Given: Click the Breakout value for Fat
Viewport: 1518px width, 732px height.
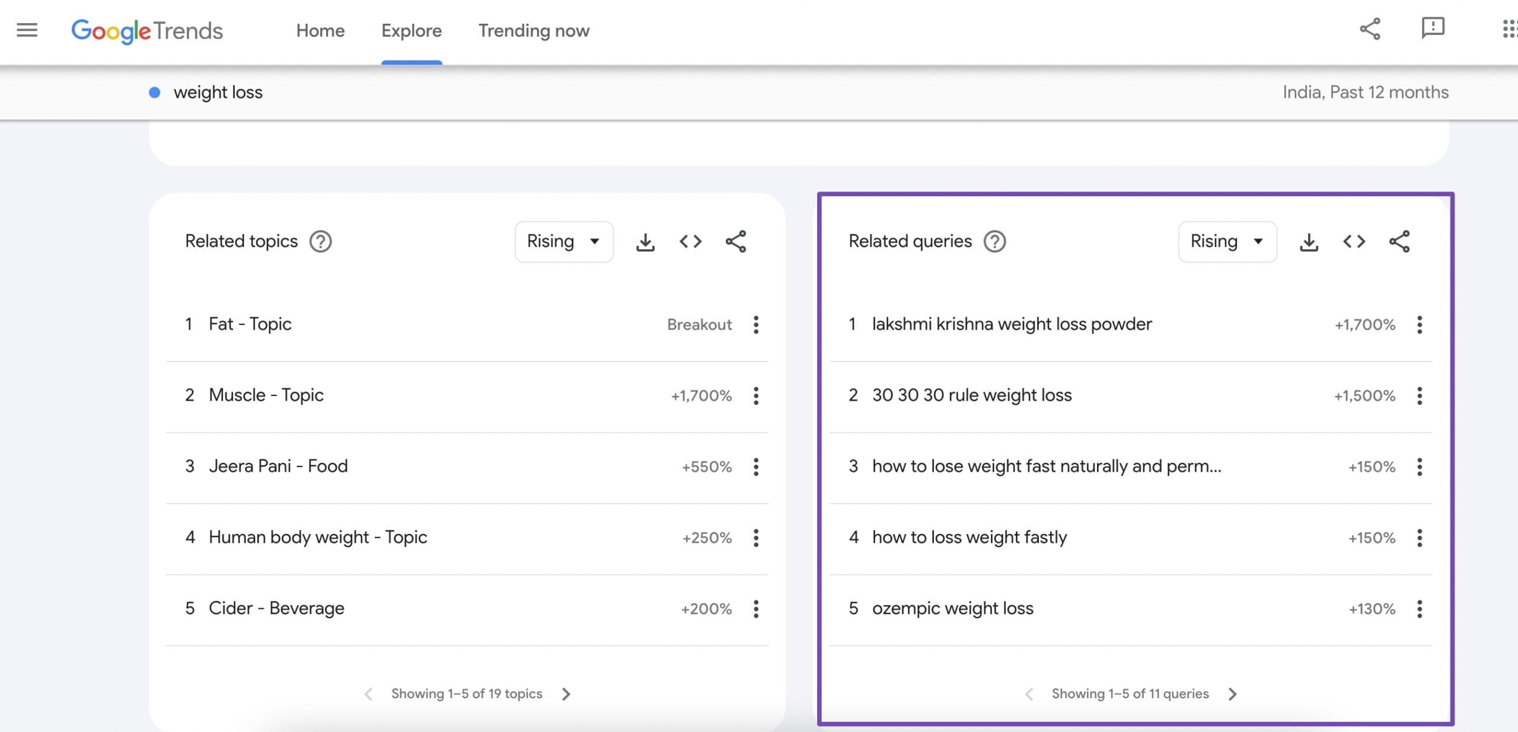Looking at the screenshot, I should [699, 325].
